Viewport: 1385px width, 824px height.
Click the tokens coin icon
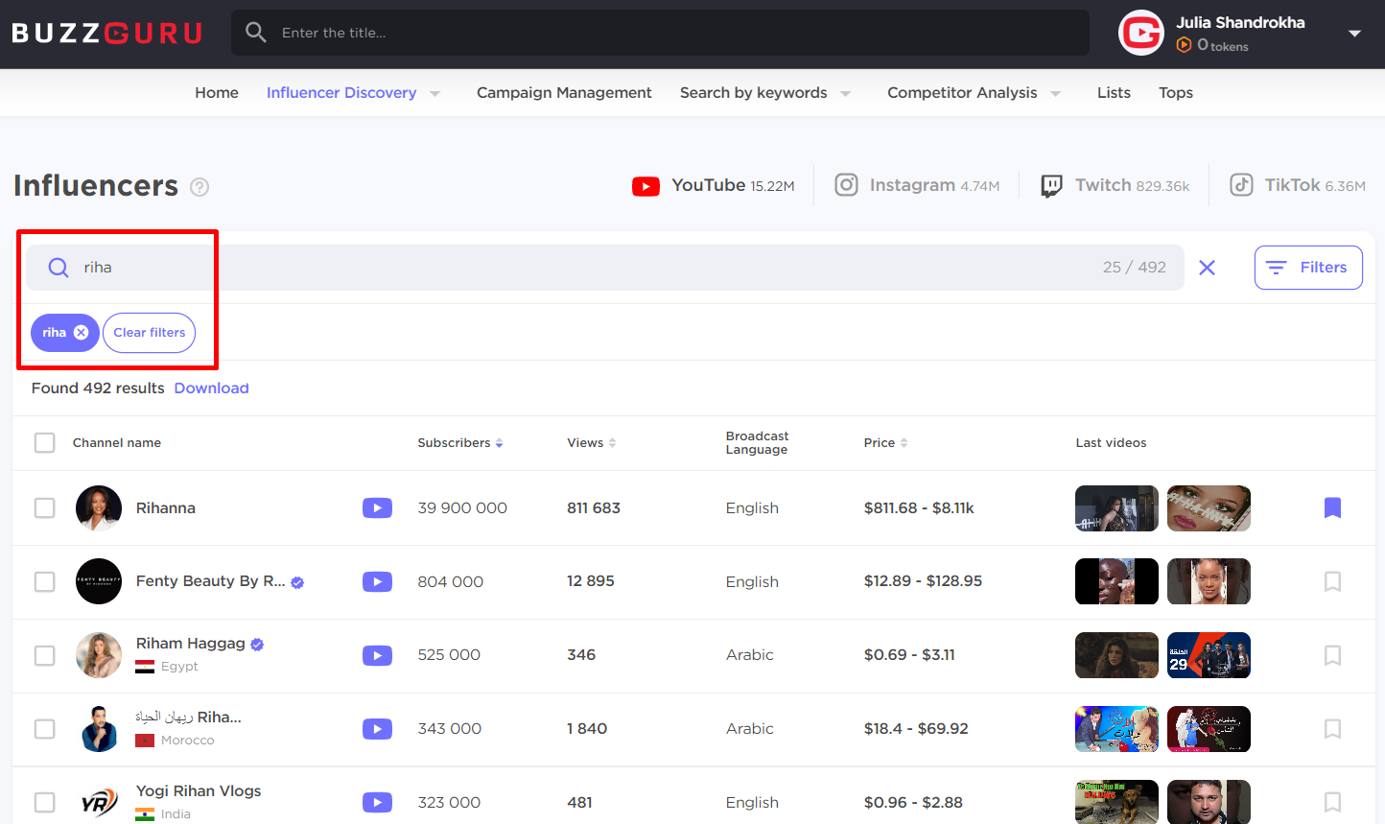click(1185, 45)
